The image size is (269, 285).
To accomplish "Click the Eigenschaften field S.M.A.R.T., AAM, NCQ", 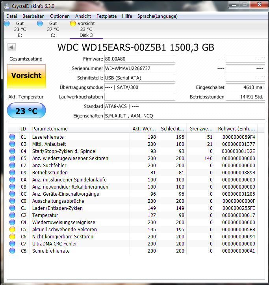I will tap(185, 116).
